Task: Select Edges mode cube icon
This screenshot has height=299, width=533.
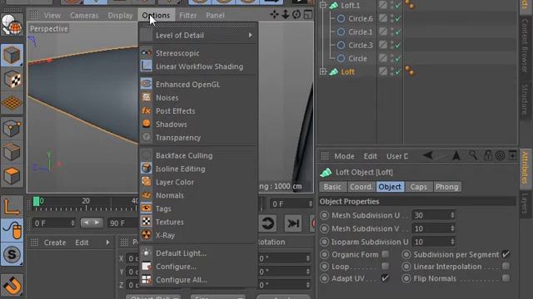Action: pos(12,152)
